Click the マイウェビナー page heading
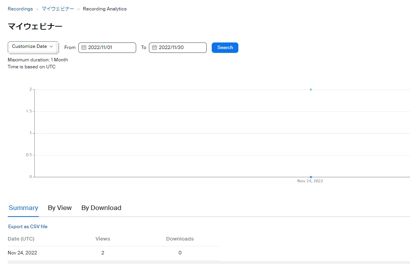Screen dimensions: 410x271 click(x=35, y=27)
